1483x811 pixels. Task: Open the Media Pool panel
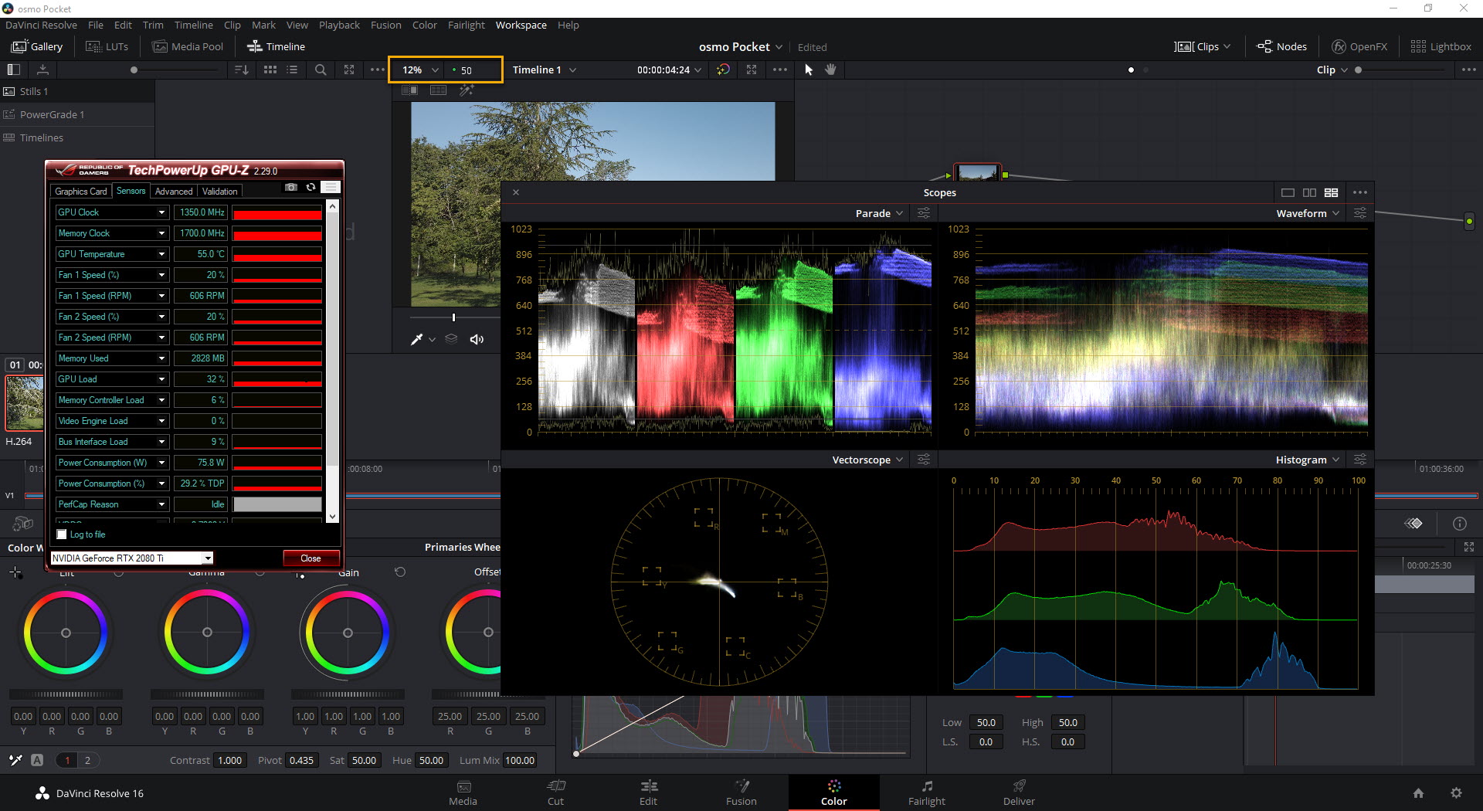[x=188, y=46]
